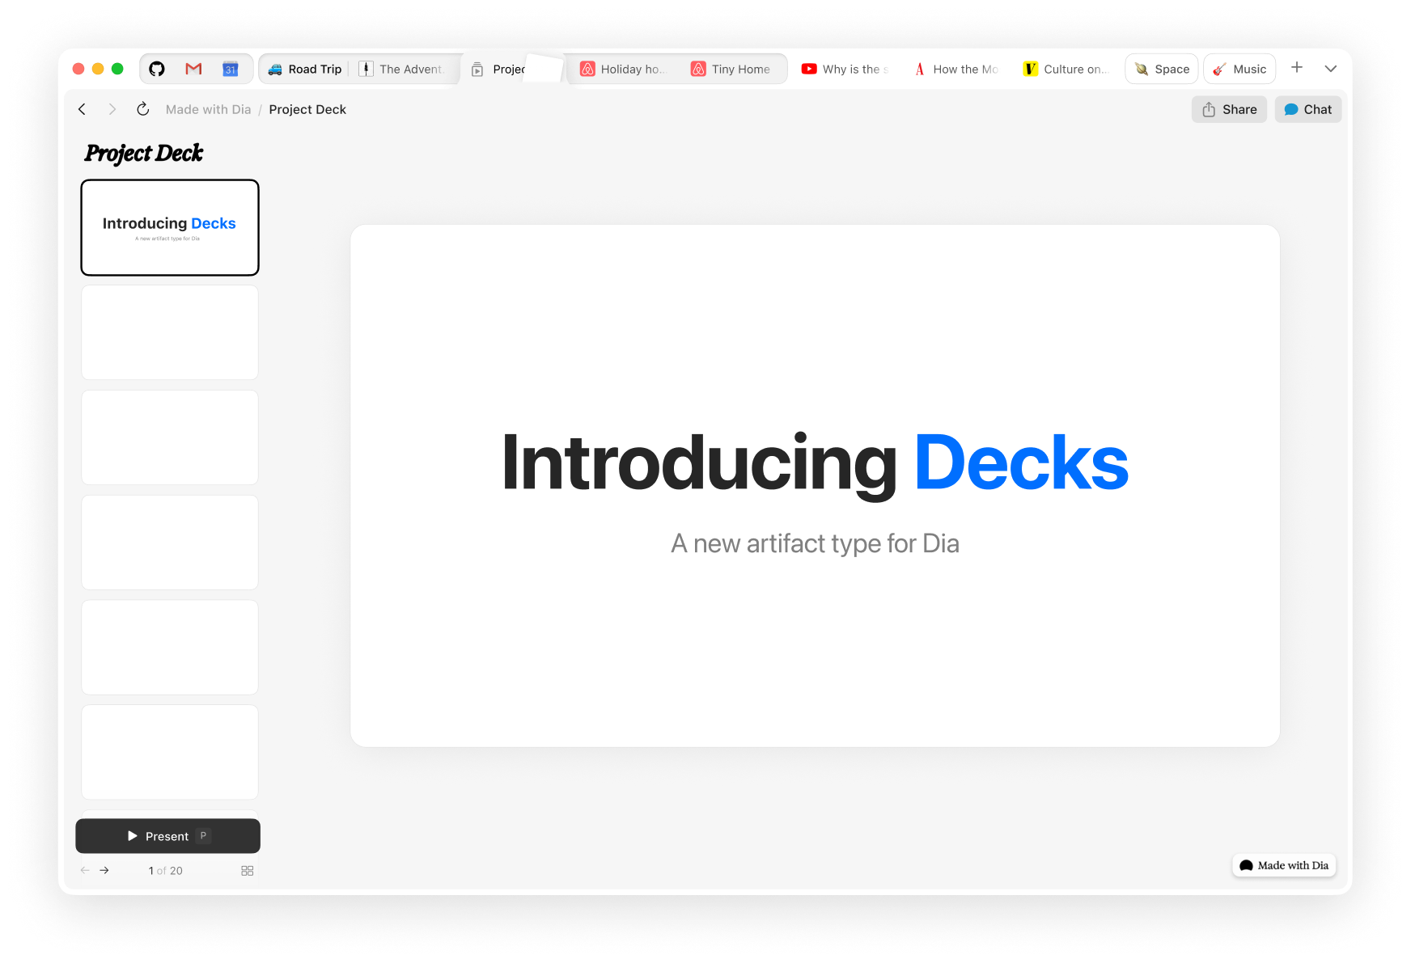Viewport: 1411px width, 963px height.
Task: Click the Made with Dia breadcrumb
Action: coord(209,109)
